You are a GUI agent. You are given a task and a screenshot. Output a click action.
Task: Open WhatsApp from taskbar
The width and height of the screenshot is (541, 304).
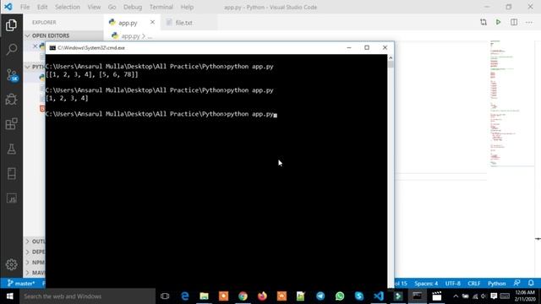340,296
